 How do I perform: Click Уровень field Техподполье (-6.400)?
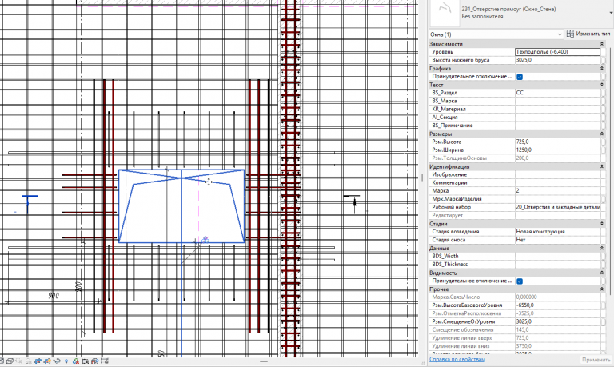click(x=557, y=52)
